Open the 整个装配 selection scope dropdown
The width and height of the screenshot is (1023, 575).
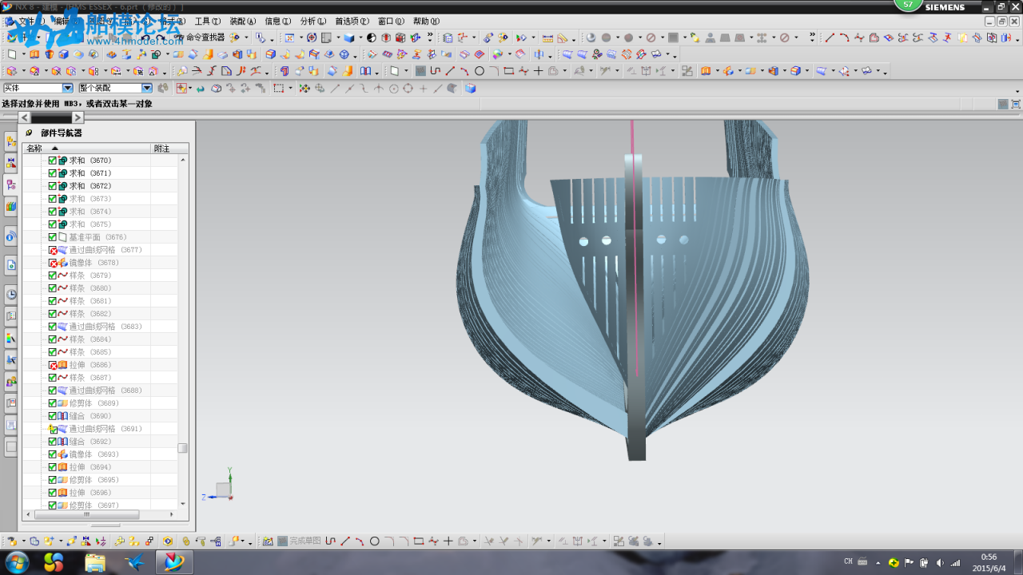click(147, 88)
